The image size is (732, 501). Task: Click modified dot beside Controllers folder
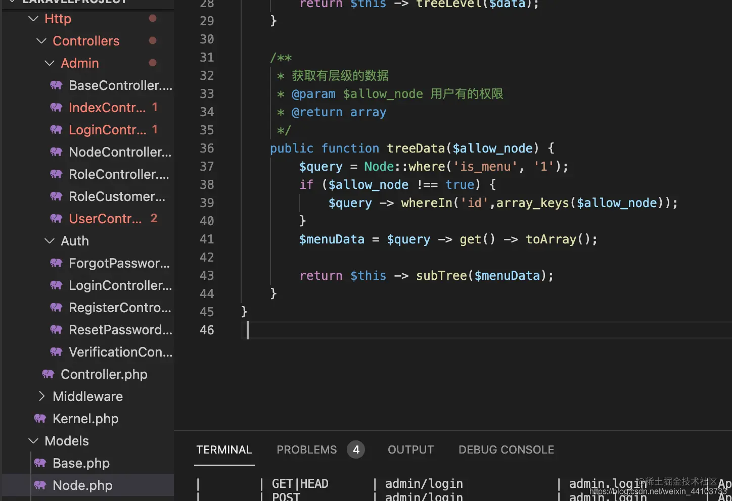pyautogui.click(x=153, y=40)
